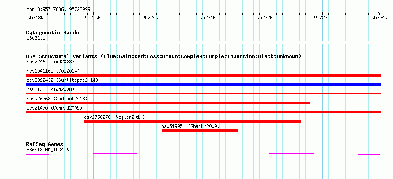The image size is (393, 179).
Task: Click the thin red nsv1136 line
Action: click(203, 94)
